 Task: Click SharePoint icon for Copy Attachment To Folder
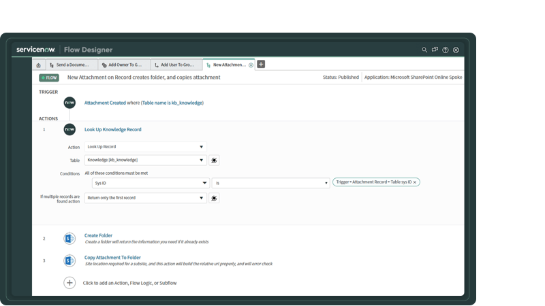coord(69,261)
